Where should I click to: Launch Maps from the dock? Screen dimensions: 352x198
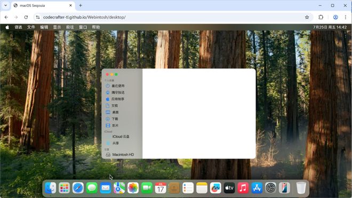pyautogui.click(x=119, y=188)
